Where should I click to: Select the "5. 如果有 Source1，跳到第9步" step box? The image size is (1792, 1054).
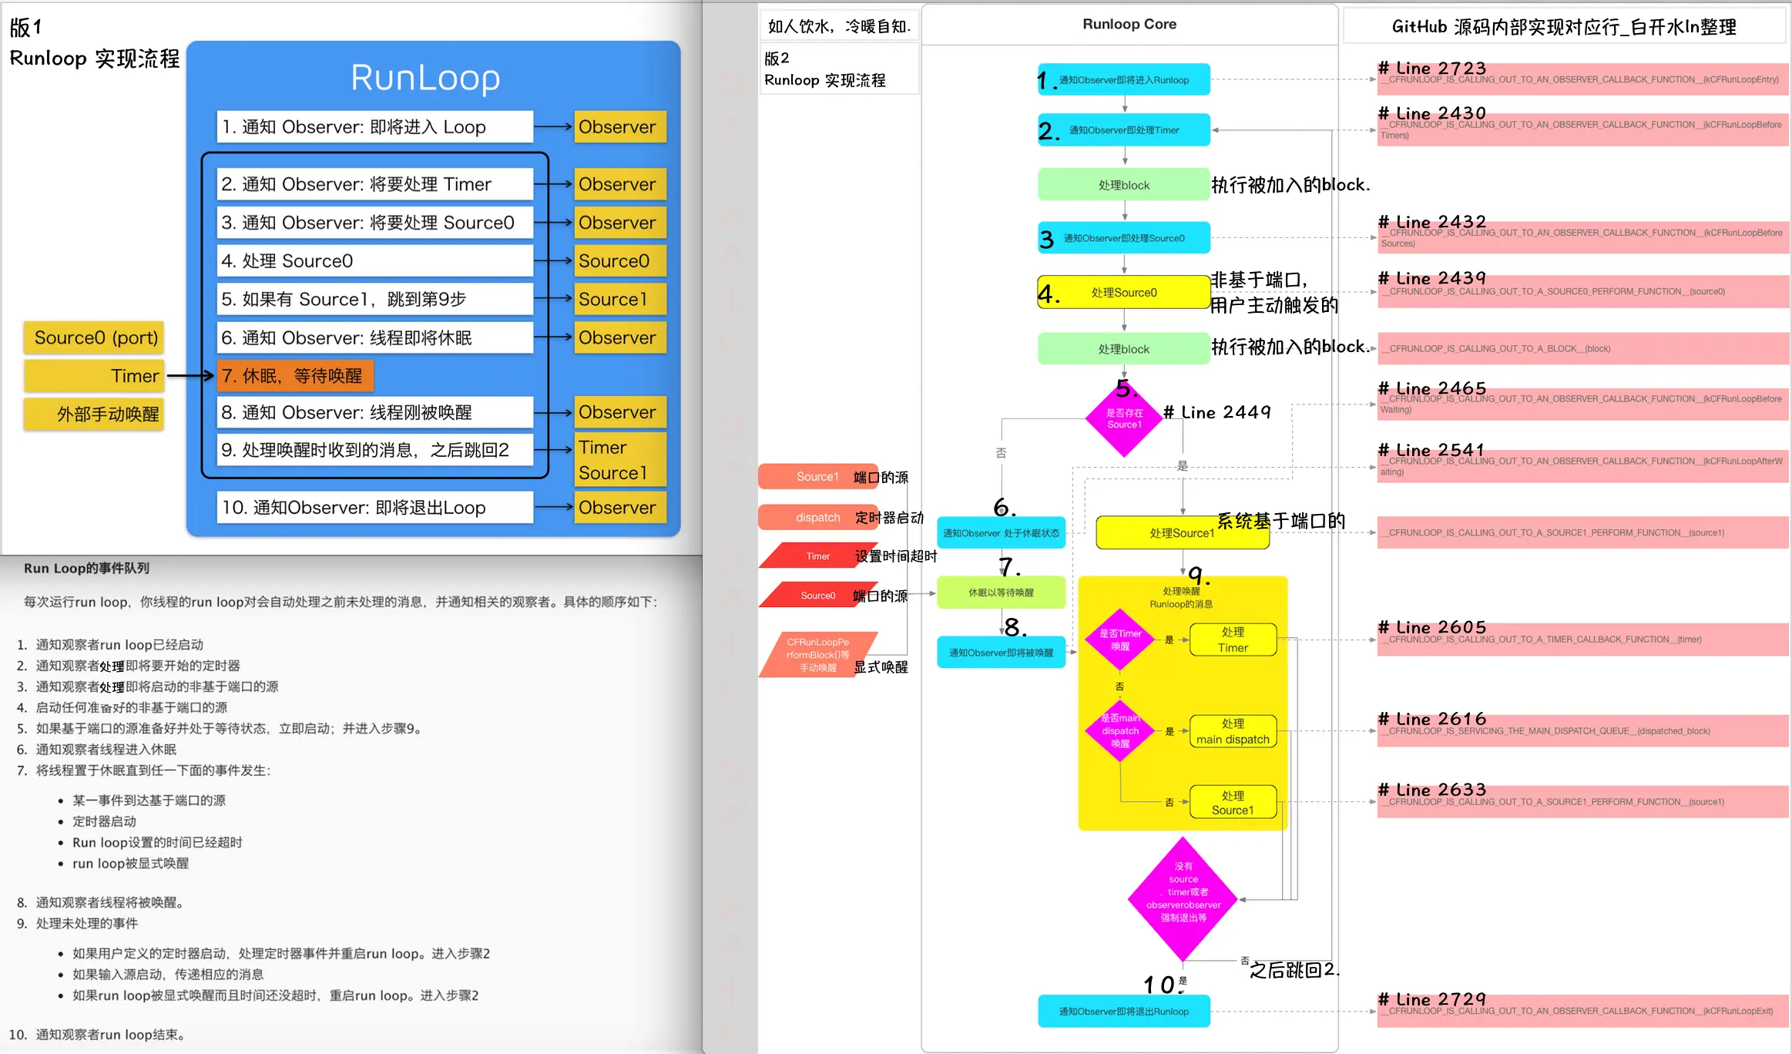(374, 299)
